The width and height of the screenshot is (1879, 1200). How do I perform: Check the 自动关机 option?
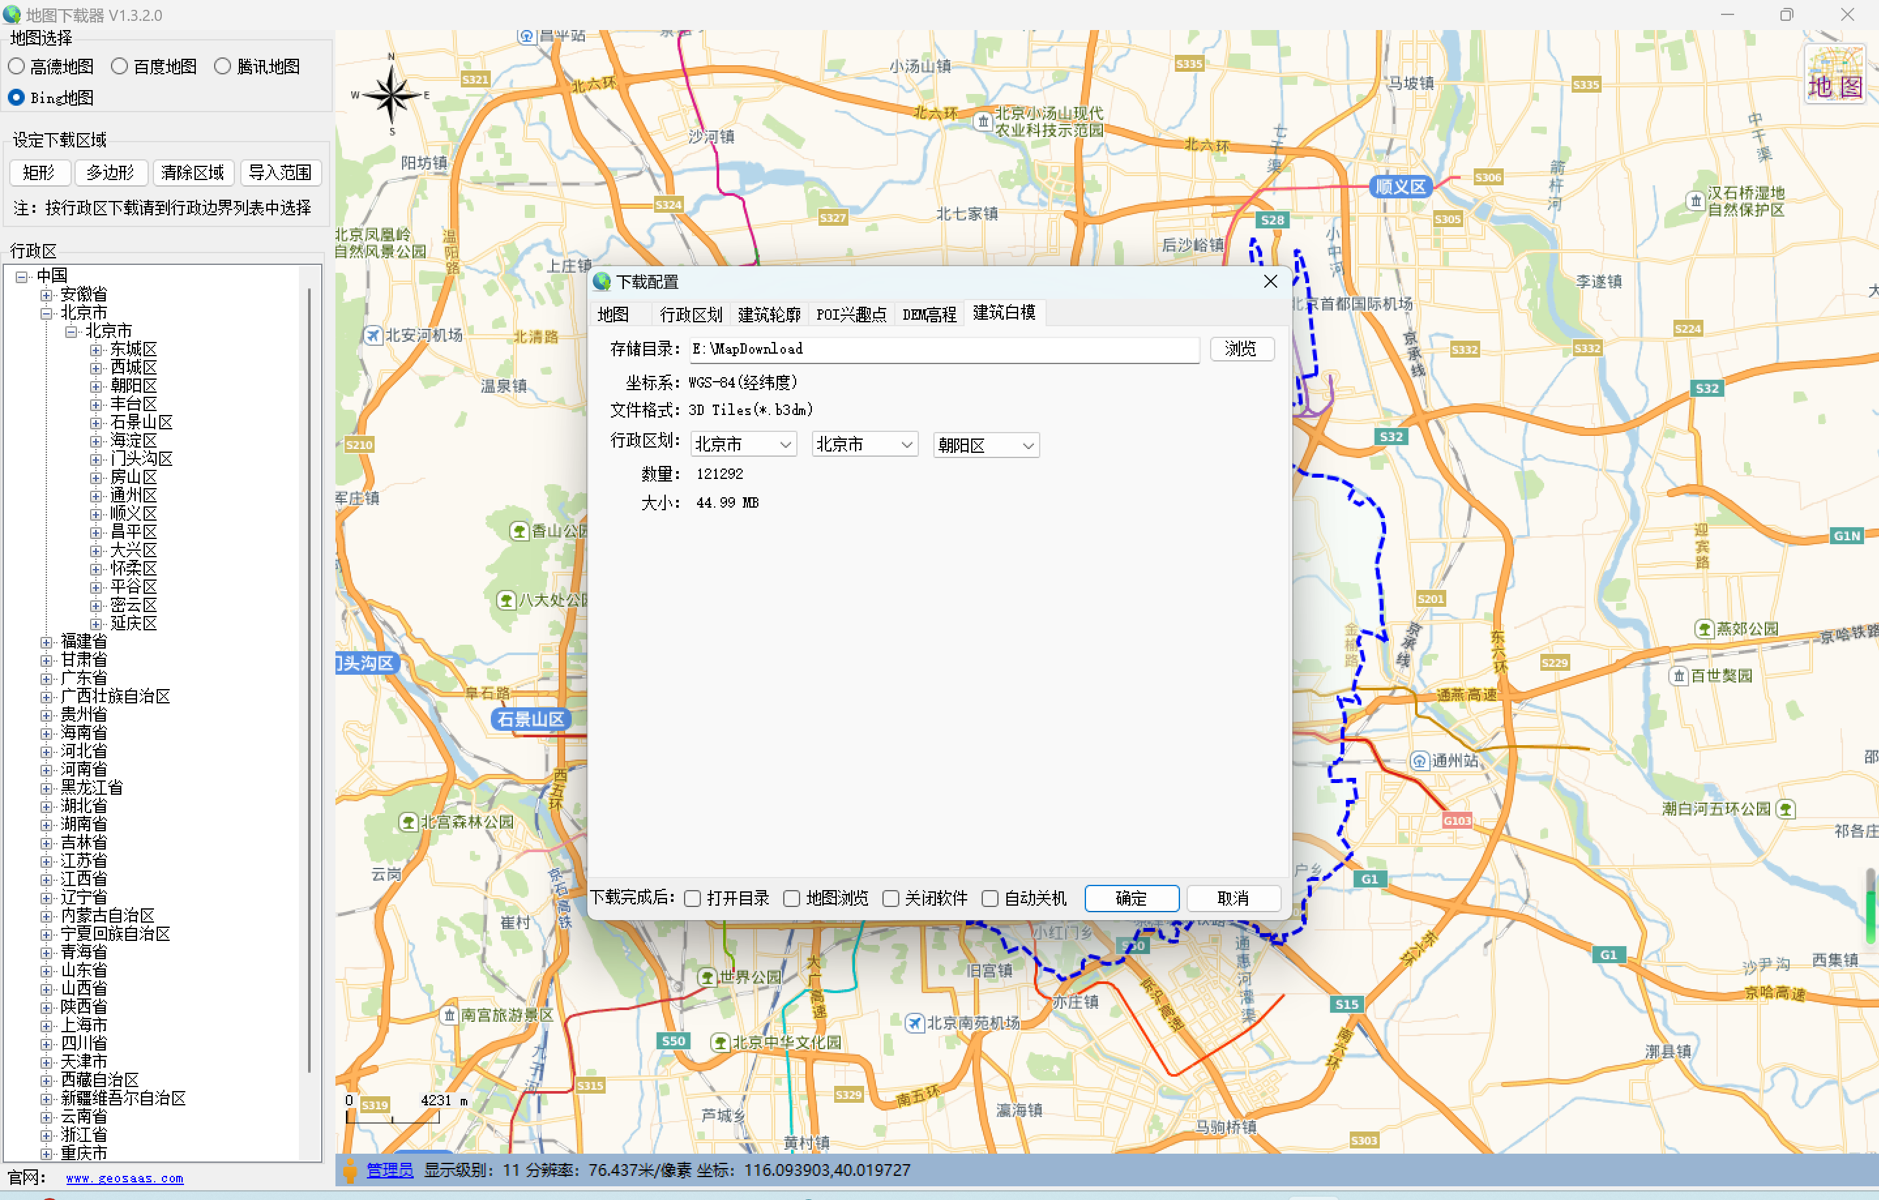point(990,898)
